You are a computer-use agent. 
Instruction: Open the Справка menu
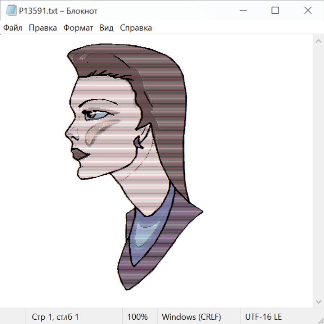[136, 28]
